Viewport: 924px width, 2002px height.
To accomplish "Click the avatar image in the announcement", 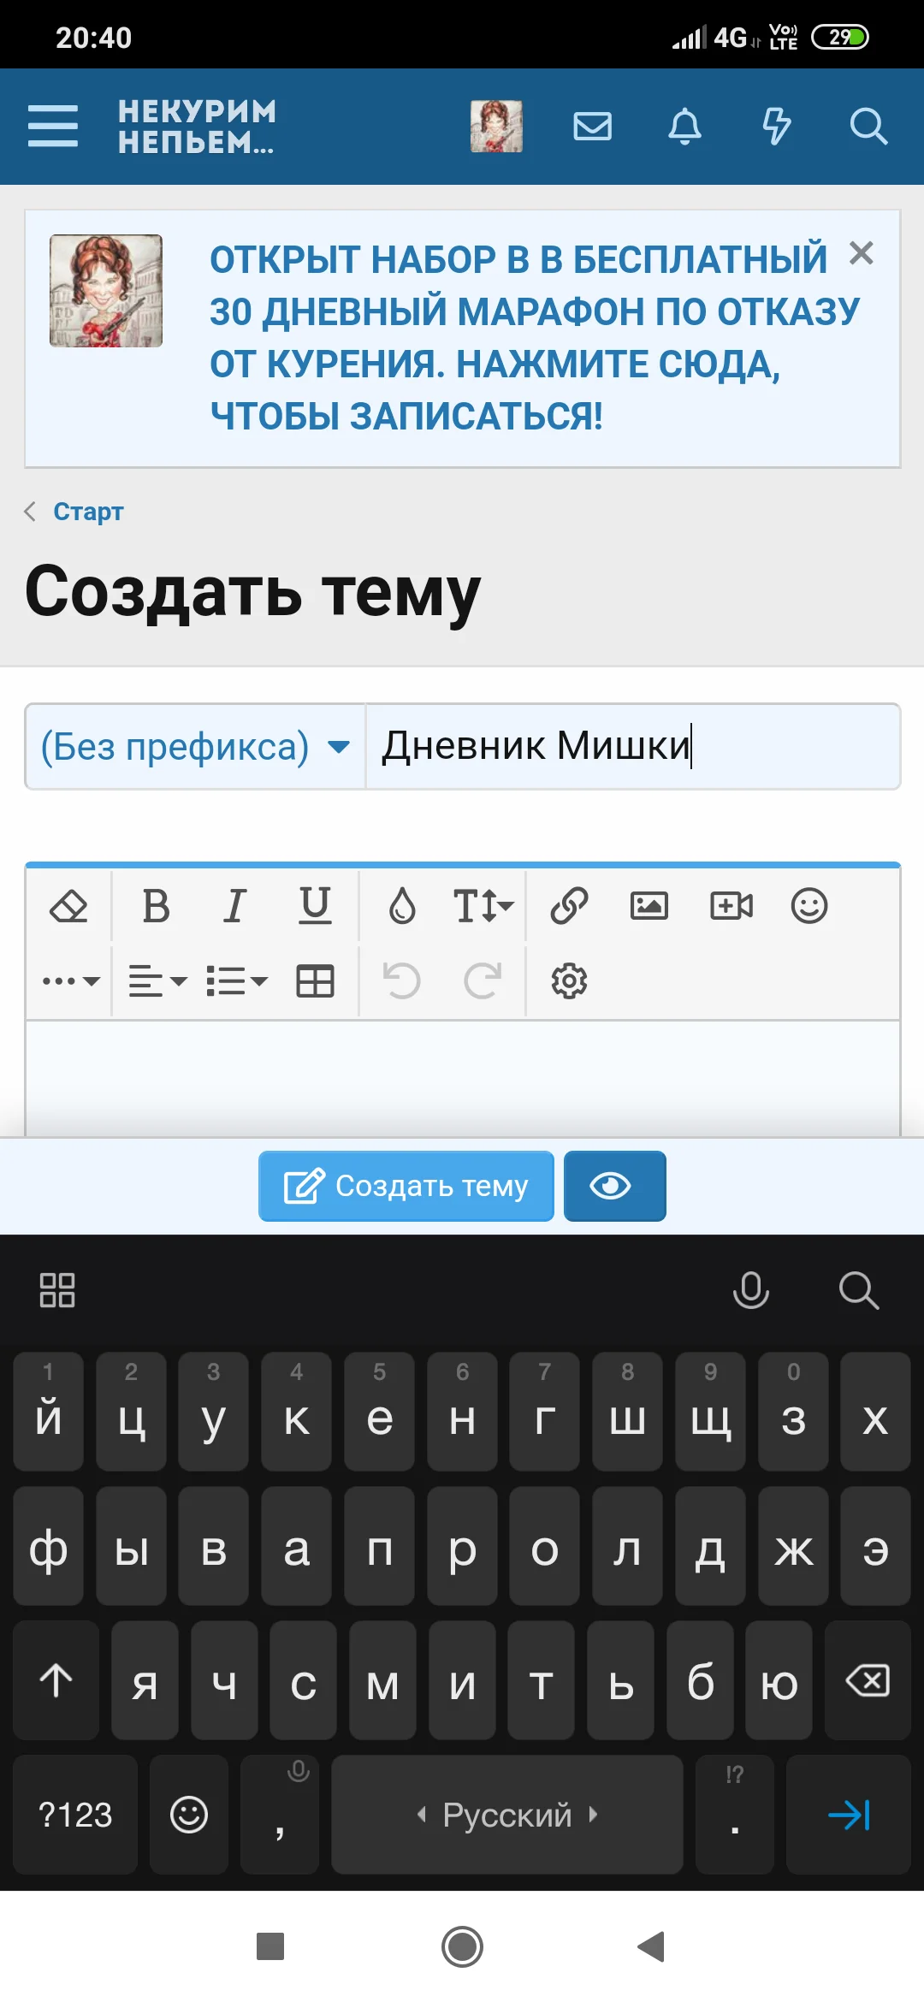I will coord(106,291).
